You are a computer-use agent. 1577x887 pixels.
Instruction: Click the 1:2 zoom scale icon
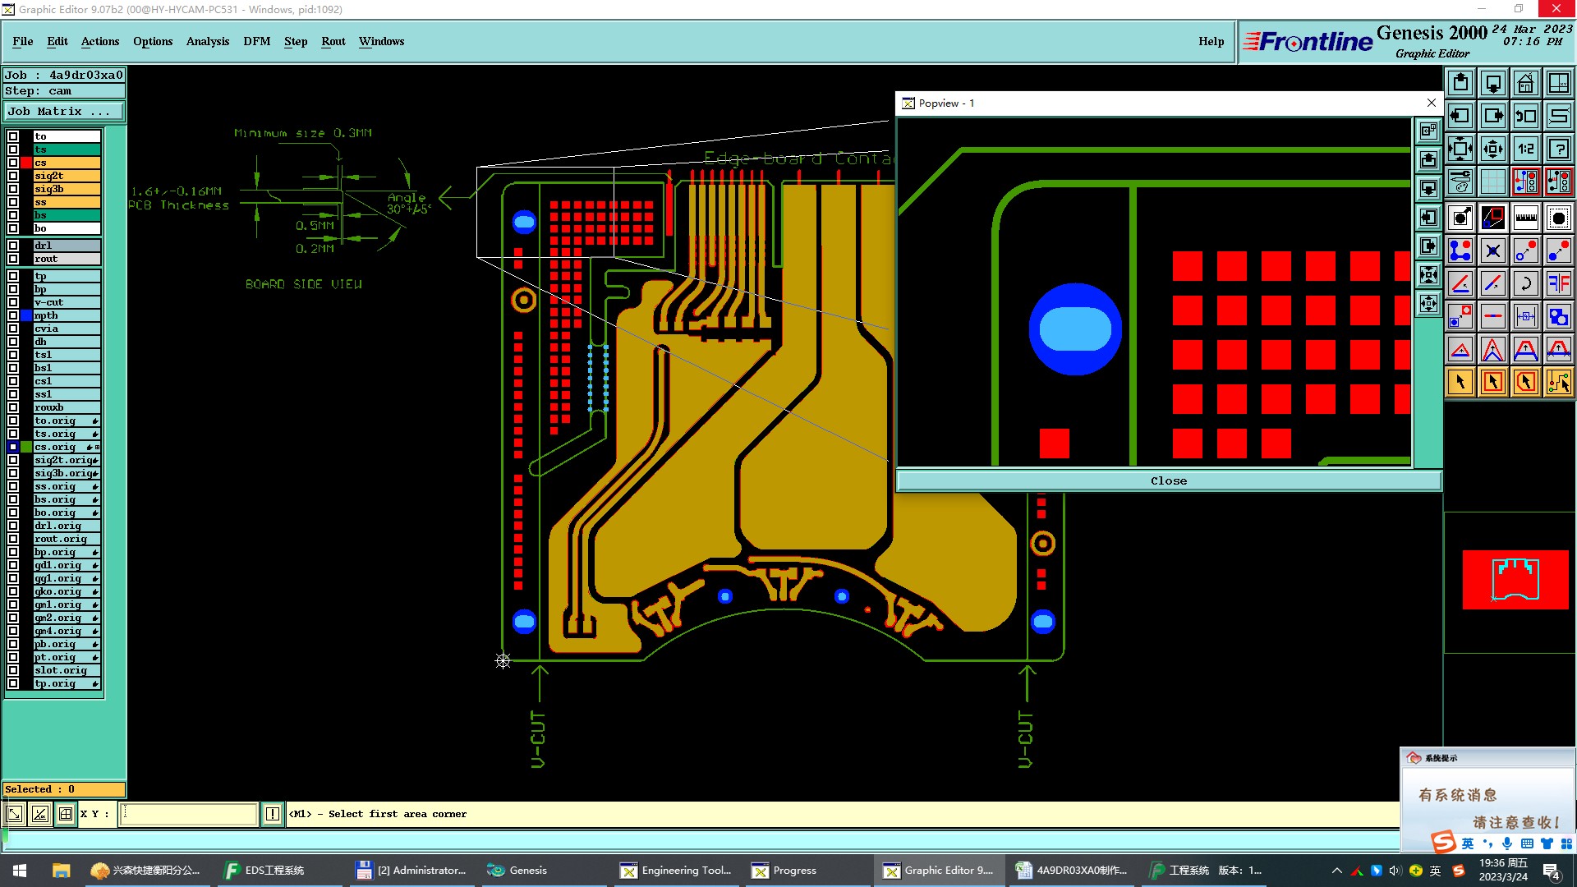point(1525,149)
